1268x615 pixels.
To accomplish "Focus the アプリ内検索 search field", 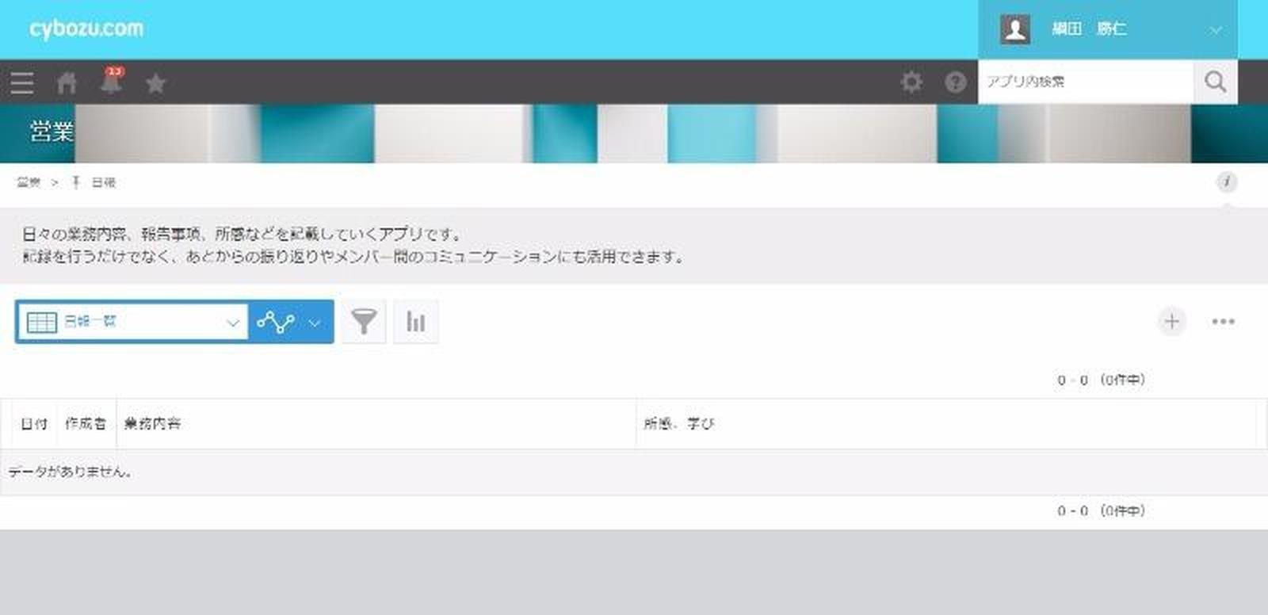I will (1085, 82).
